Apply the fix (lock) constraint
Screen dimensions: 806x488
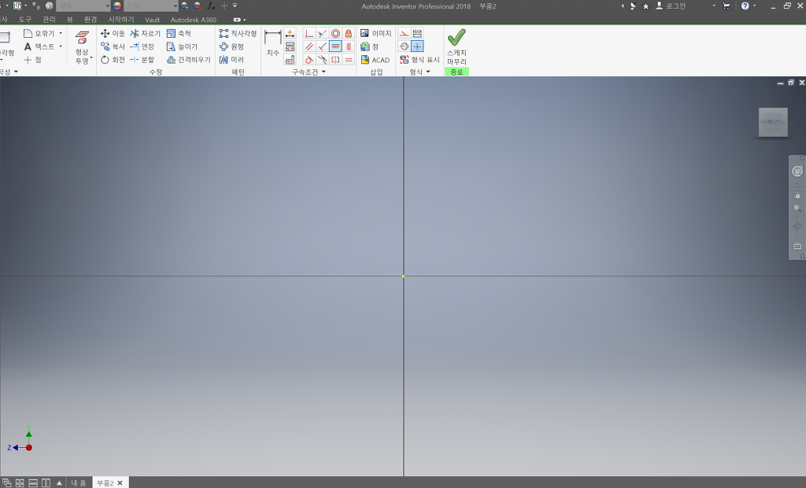point(349,33)
